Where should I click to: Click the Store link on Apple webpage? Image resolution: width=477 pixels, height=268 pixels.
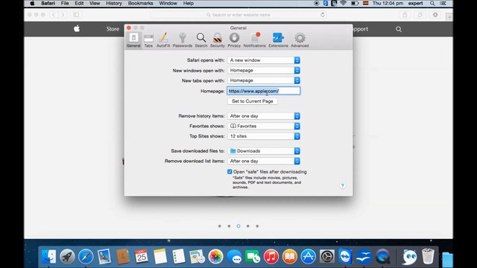pyautogui.click(x=113, y=29)
